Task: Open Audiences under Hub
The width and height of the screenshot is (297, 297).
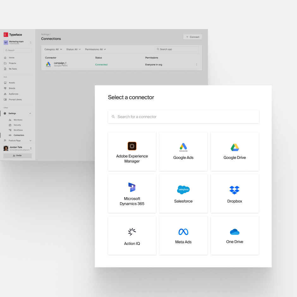Action: pos(14,94)
